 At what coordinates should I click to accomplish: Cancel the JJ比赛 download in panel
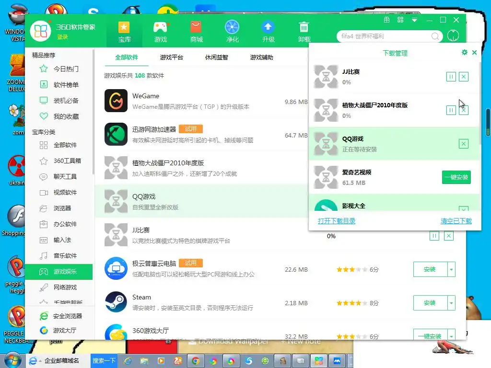click(464, 77)
